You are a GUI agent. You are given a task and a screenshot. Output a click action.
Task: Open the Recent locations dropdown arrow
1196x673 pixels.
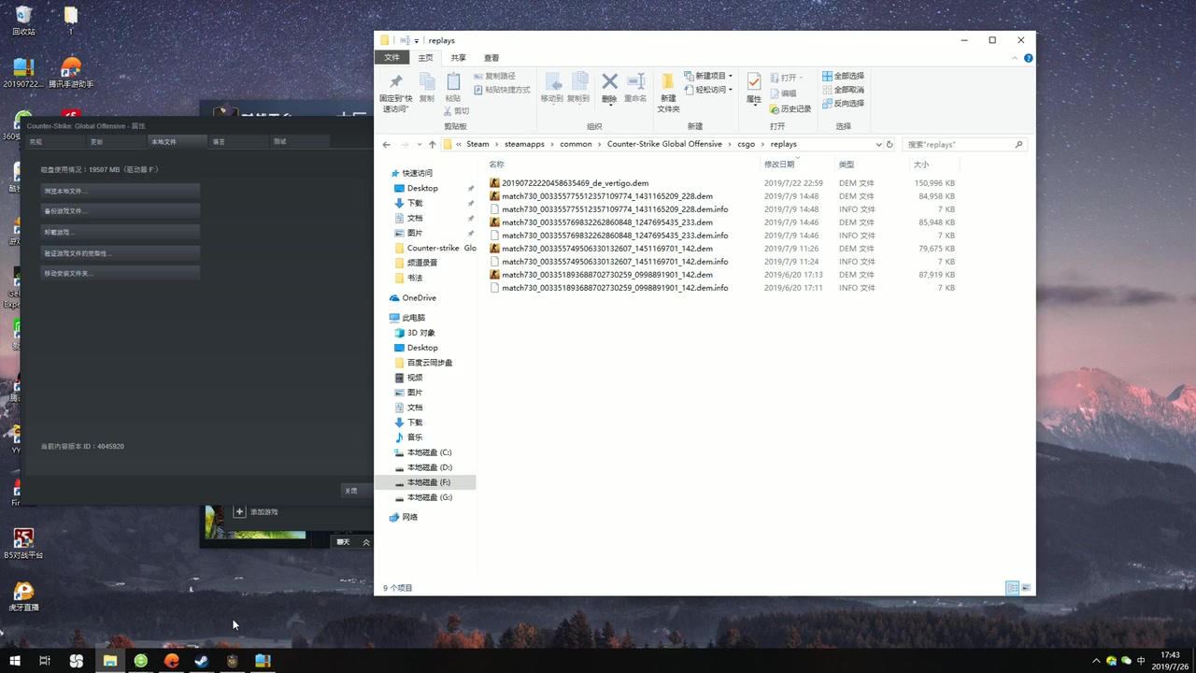420,145
